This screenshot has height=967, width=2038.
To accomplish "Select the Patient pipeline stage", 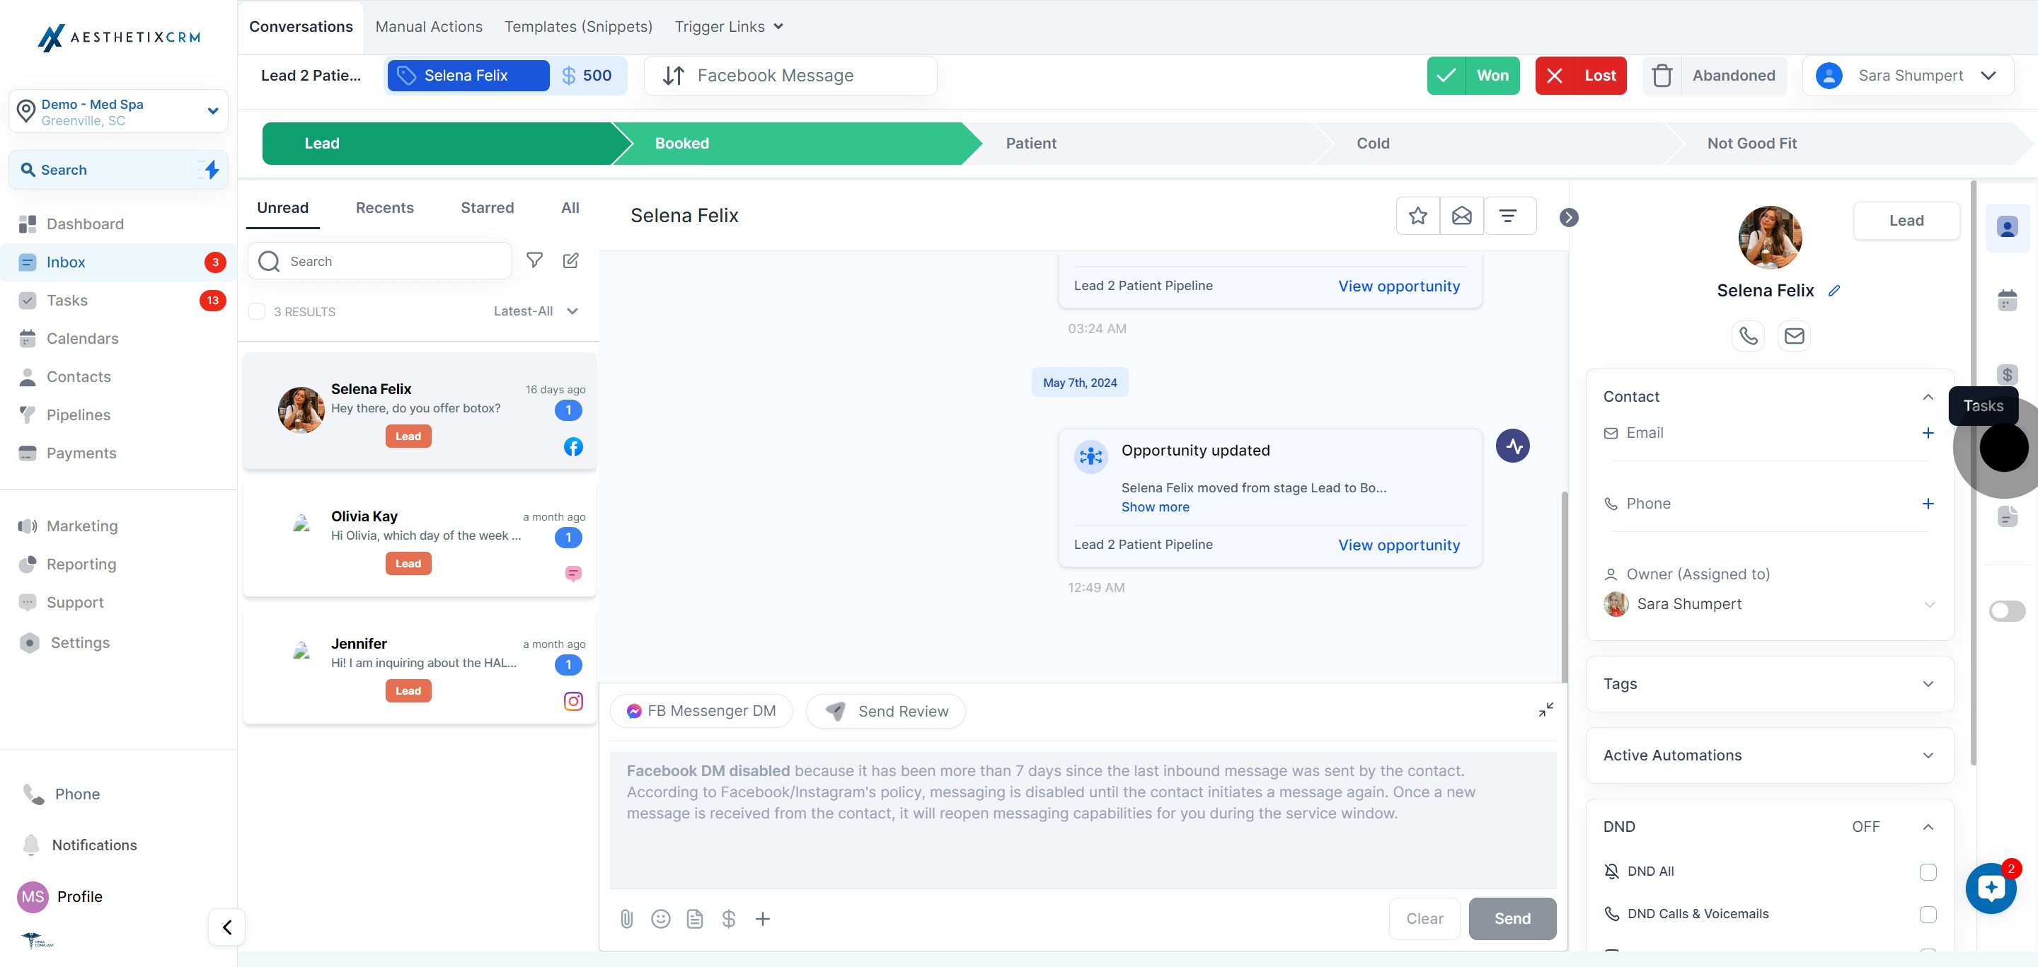I will coord(1031,143).
